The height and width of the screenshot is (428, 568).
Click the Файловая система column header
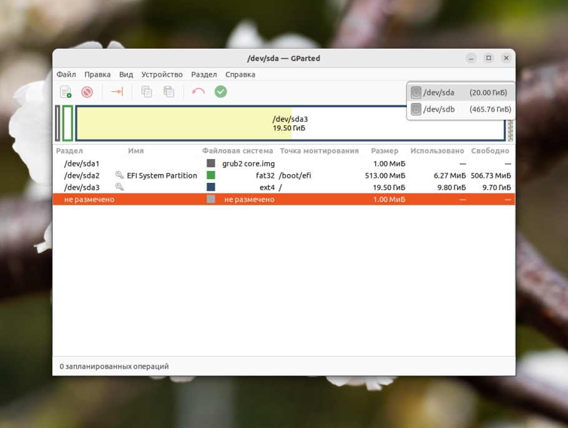238,150
